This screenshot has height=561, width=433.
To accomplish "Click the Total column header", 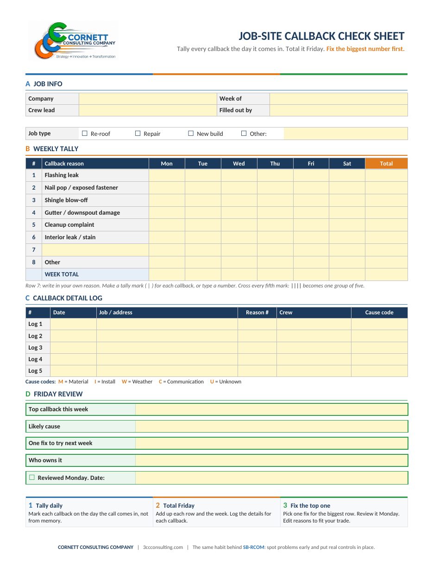I will pos(386,164).
